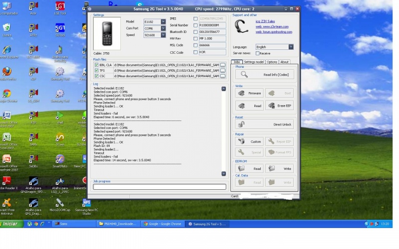The image size is (399, 249).
Task: Enable the IMEI checkbox
Action: coord(196,19)
